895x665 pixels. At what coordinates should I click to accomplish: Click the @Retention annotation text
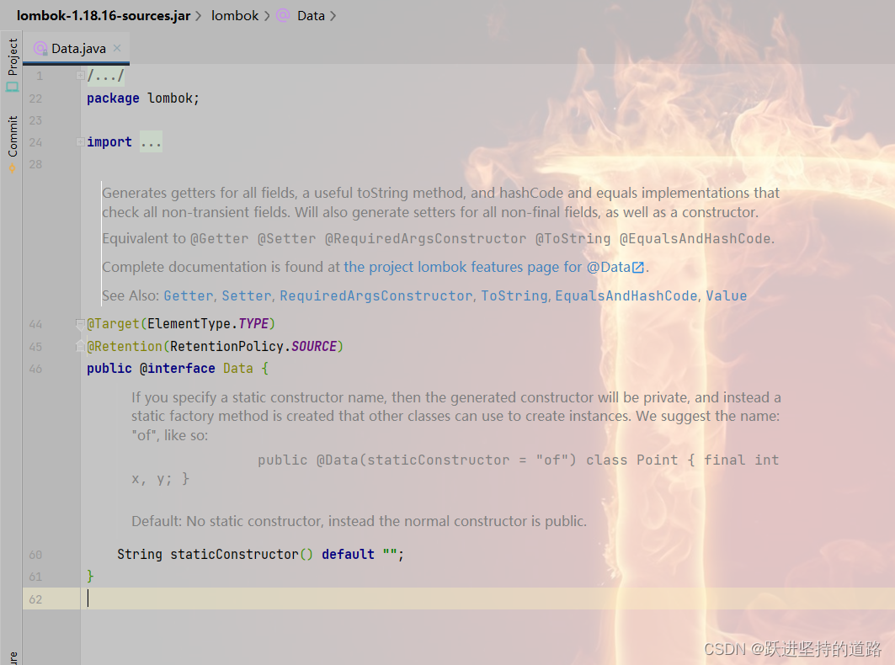tap(125, 347)
